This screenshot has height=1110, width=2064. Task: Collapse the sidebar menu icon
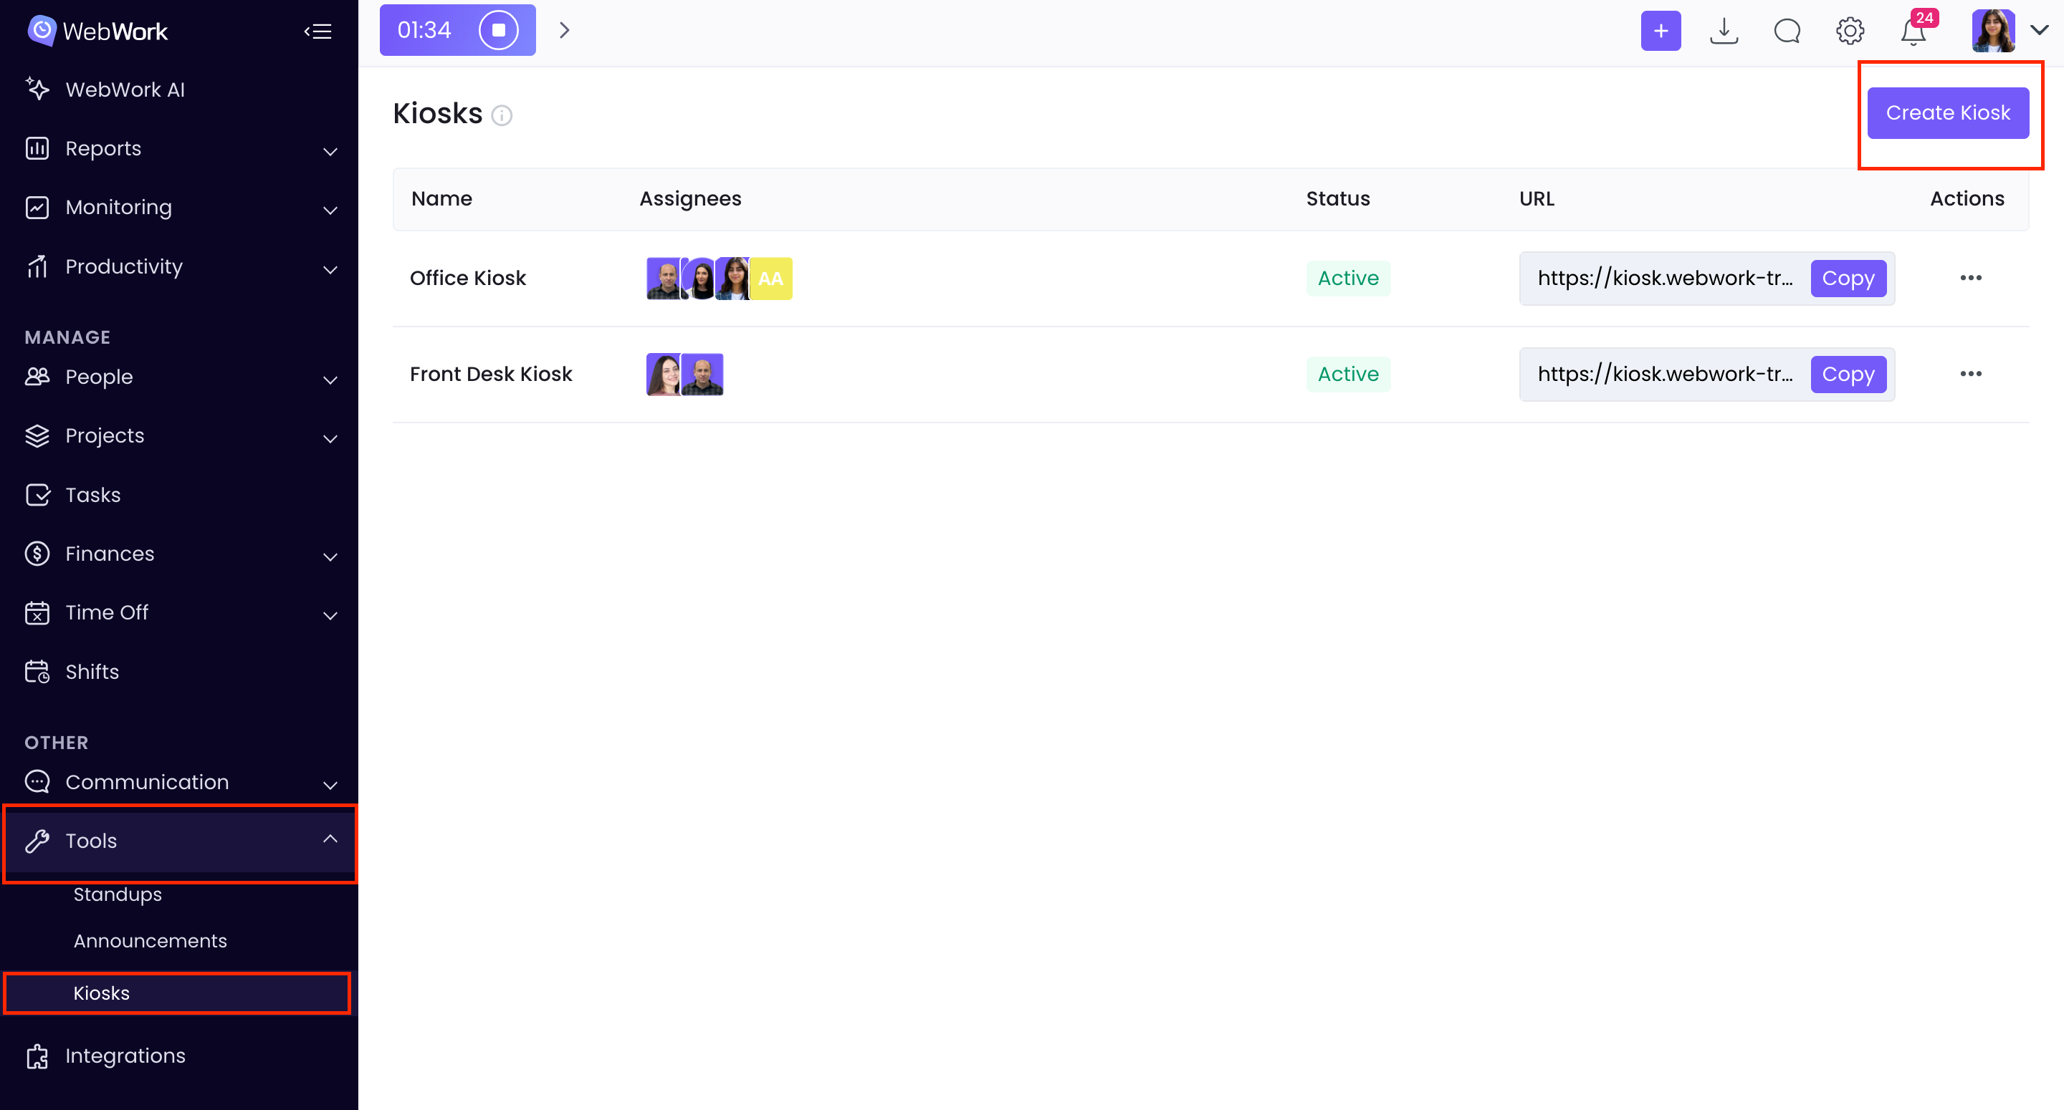pos(318,32)
